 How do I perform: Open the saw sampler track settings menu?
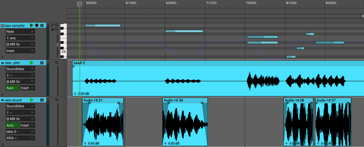tap(42, 25)
